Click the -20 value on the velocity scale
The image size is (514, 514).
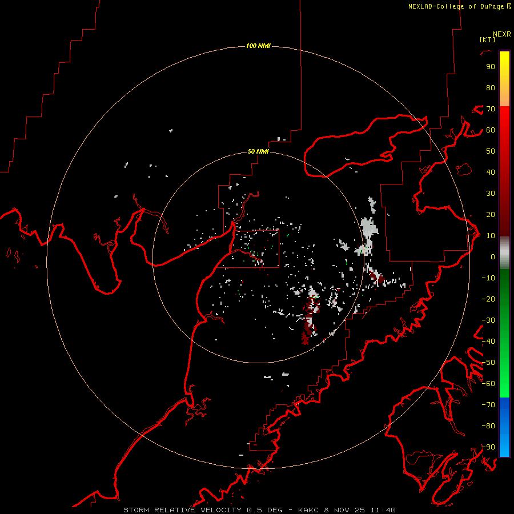point(488,299)
